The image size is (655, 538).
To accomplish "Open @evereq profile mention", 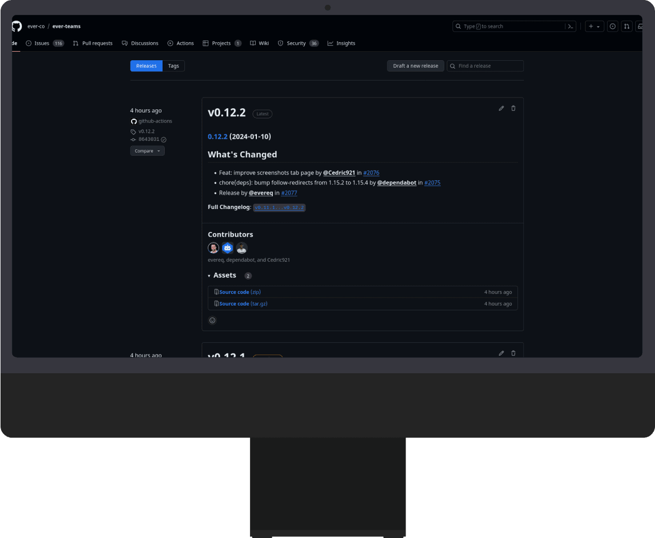I will point(261,193).
